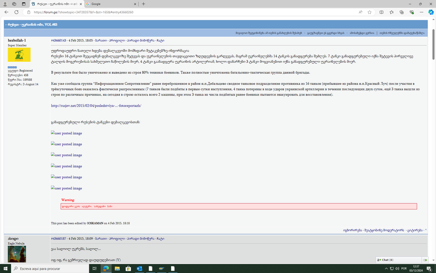Open Task View on taskbar
436x273 pixels.
pyautogui.click(x=95, y=269)
